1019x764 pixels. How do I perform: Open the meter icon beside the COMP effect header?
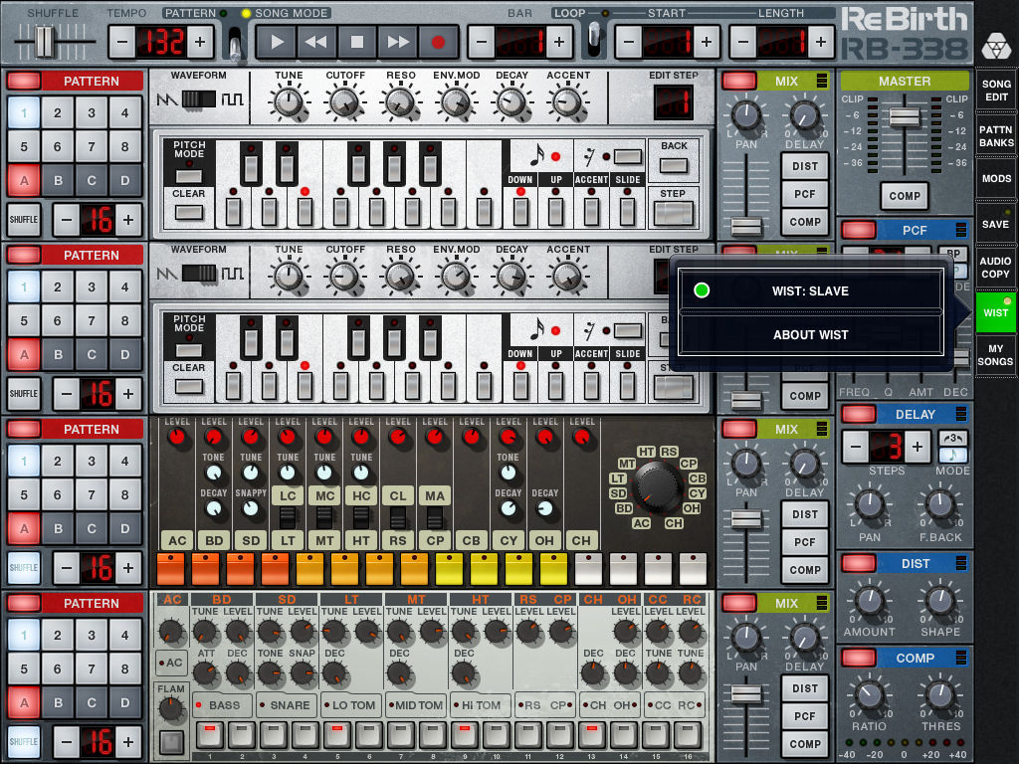pyautogui.click(x=961, y=658)
